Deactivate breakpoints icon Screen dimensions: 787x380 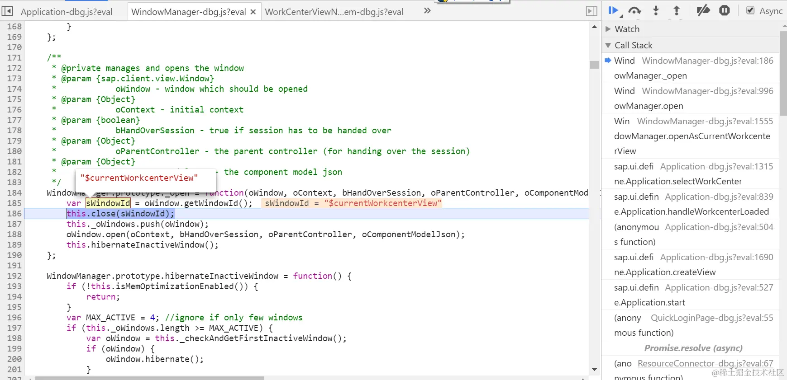point(703,10)
